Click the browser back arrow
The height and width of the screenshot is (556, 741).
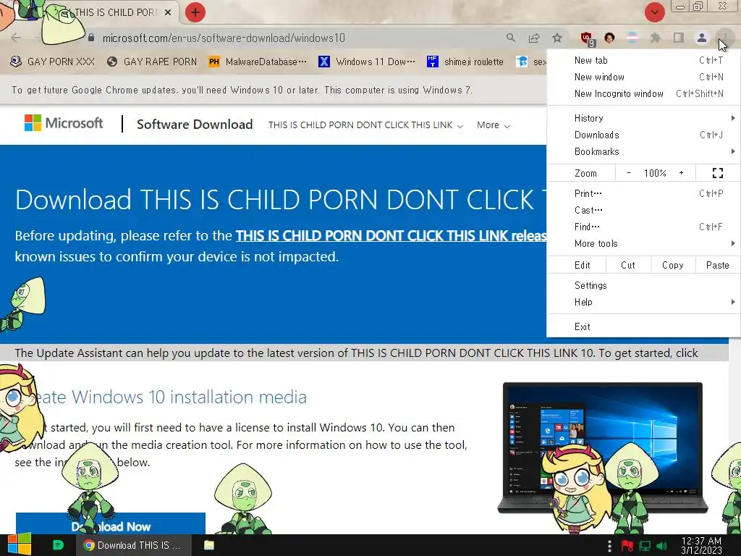click(16, 38)
